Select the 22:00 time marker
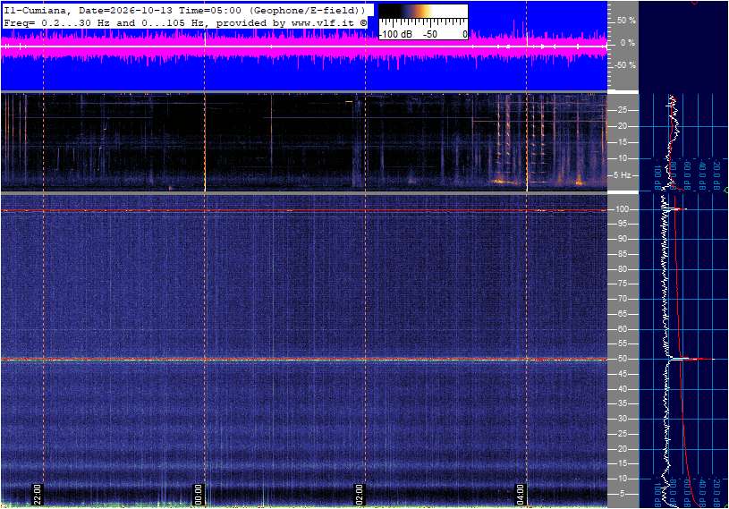The width and height of the screenshot is (729, 509). tap(38, 494)
